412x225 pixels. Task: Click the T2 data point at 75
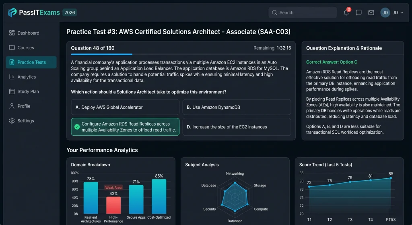pyautogui.click(x=330, y=185)
